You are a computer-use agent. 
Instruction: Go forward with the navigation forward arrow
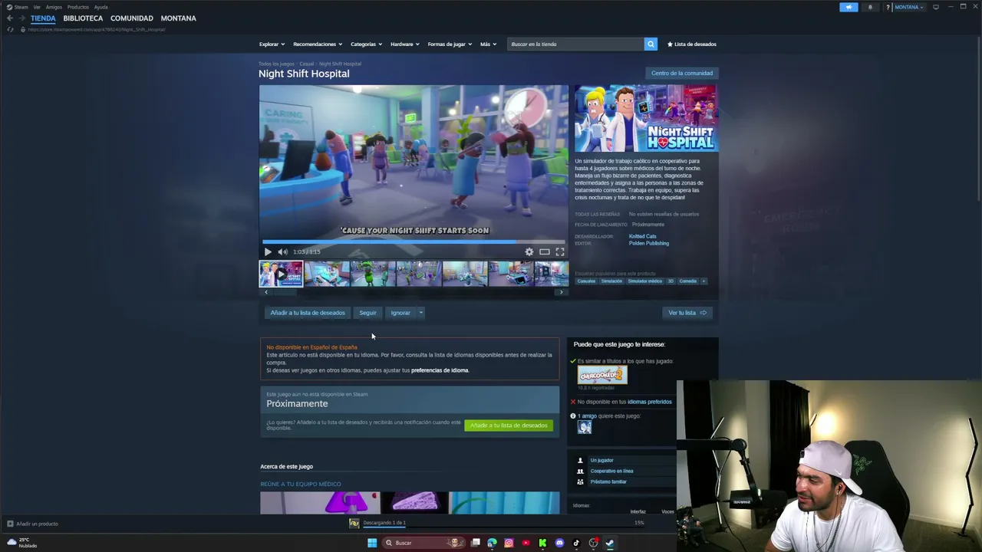[21, 18]
